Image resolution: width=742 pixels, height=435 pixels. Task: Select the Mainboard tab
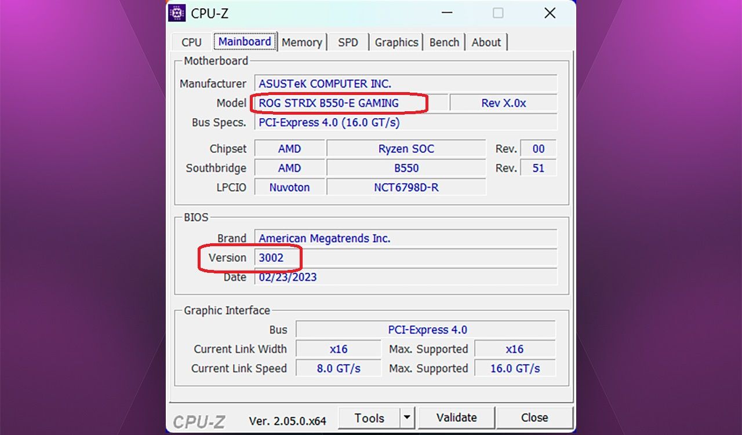click(245, 42)
